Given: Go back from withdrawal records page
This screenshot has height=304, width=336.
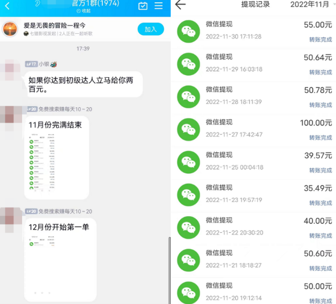Looking at the screenshot, I should 180,5.
